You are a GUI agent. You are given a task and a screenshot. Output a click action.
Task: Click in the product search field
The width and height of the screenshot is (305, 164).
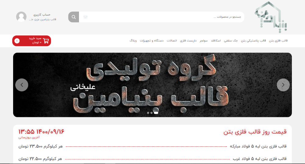161,17
